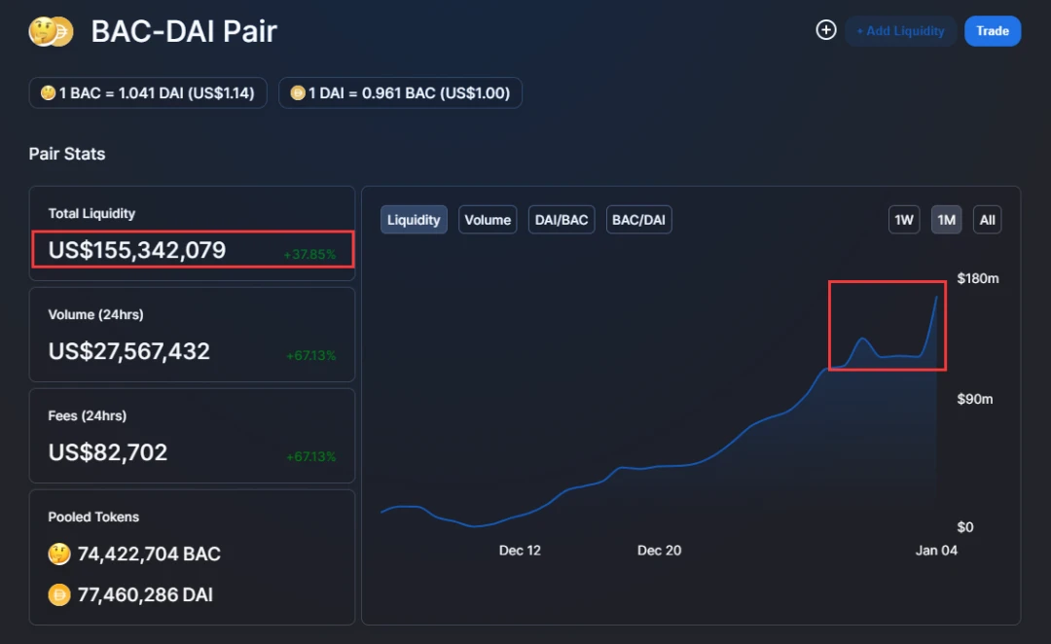Switch the chart to Liquidity
Image resolution: width=1051 pixels, height=644 pixels.
(x=414, y=220)
